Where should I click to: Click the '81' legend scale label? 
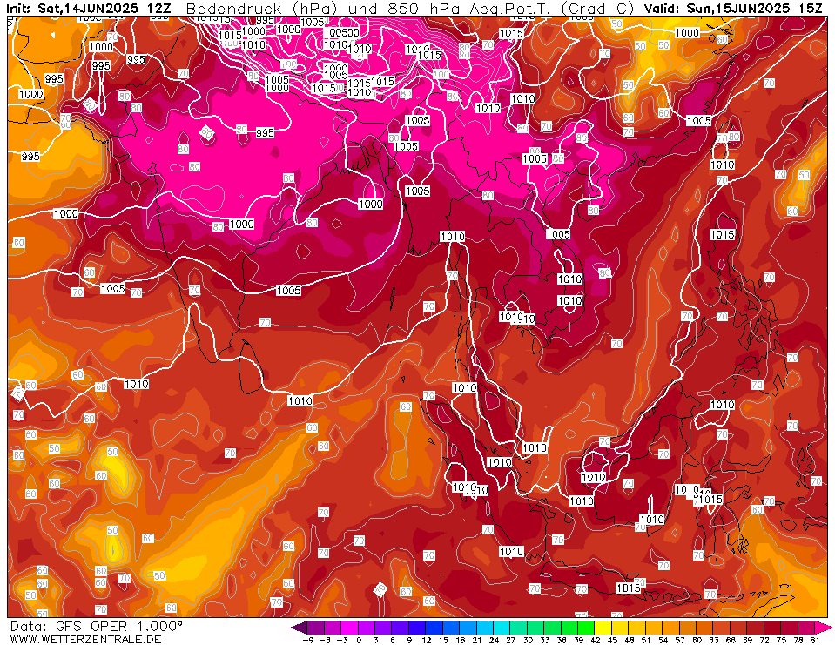(x=815, y=640)
